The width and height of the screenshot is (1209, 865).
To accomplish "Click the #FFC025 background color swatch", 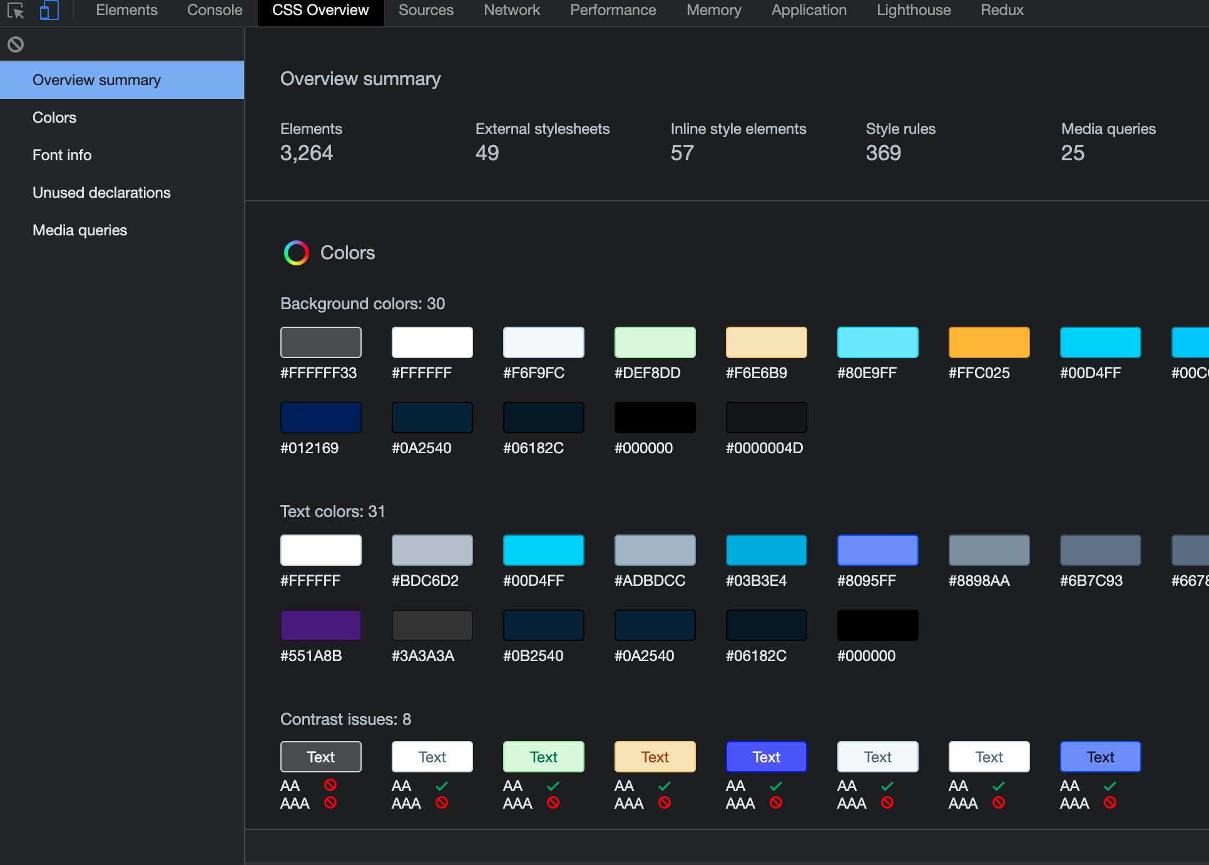I will pos(987,342).
